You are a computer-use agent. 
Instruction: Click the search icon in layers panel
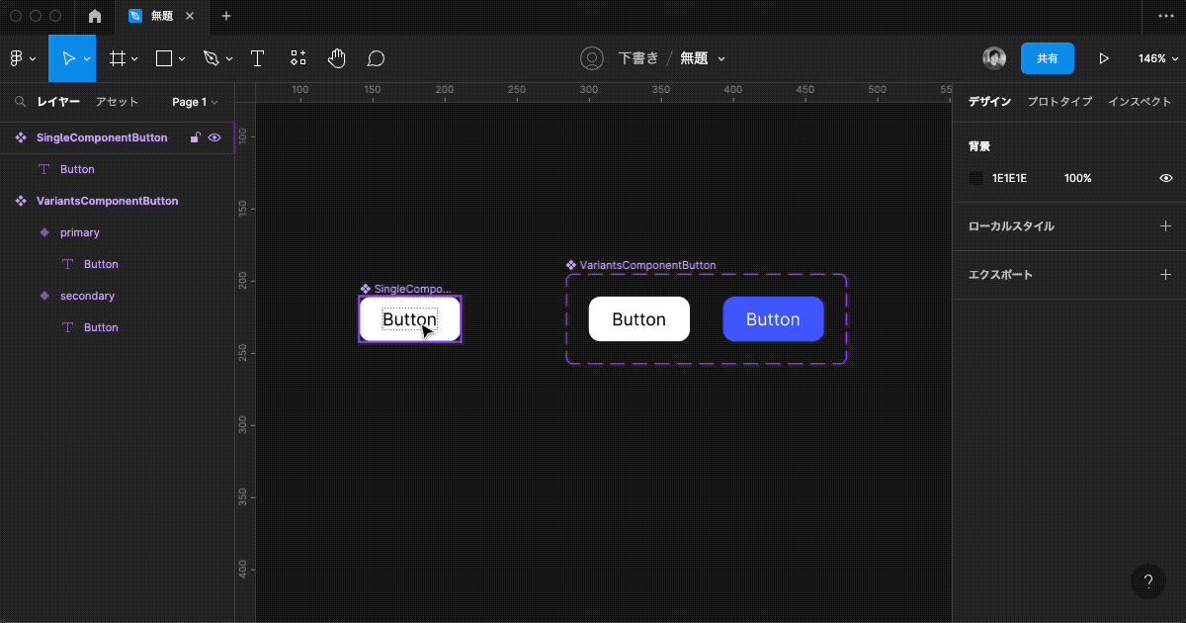(x=20, y=102)
